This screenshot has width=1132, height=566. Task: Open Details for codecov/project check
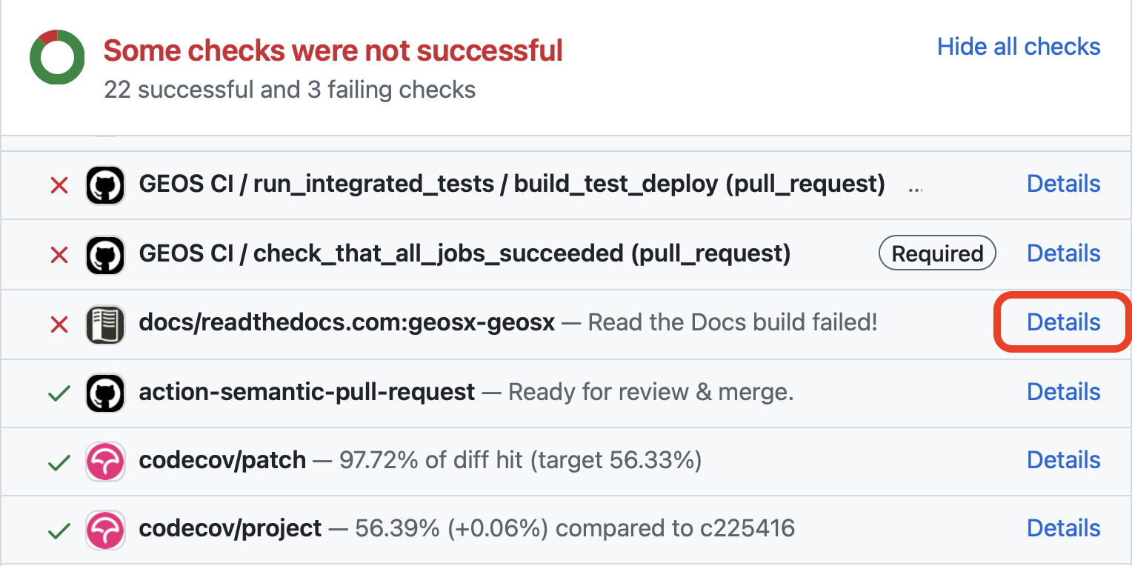tap(1063, 528)
